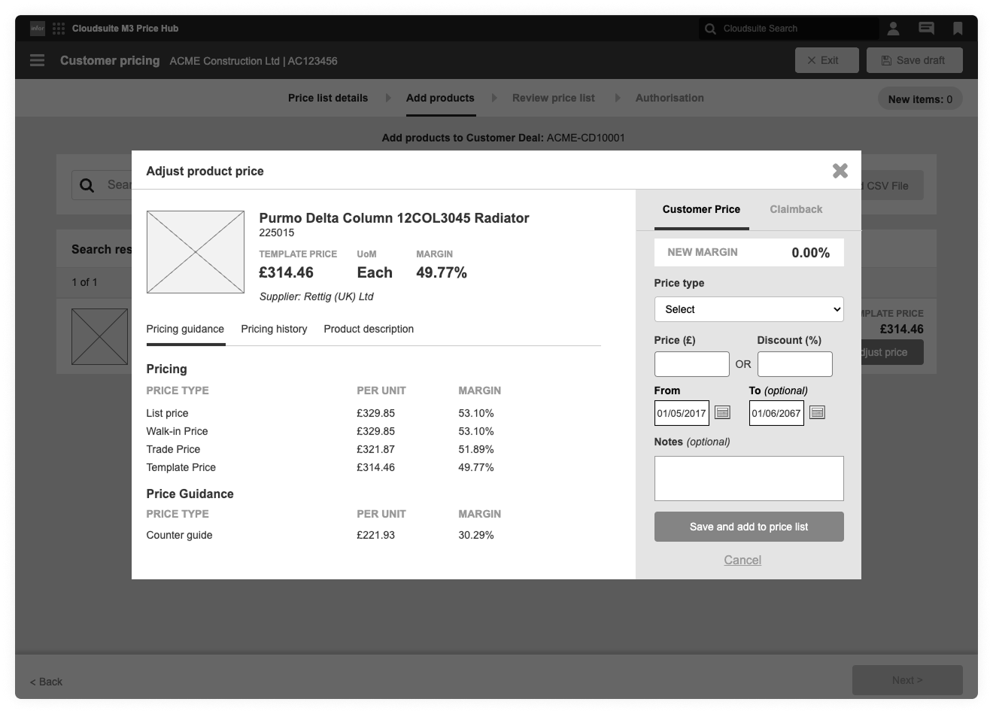Click the 49.77% margin in product header
The height and width of the screenshot is (714, 993).
[442, 272]
